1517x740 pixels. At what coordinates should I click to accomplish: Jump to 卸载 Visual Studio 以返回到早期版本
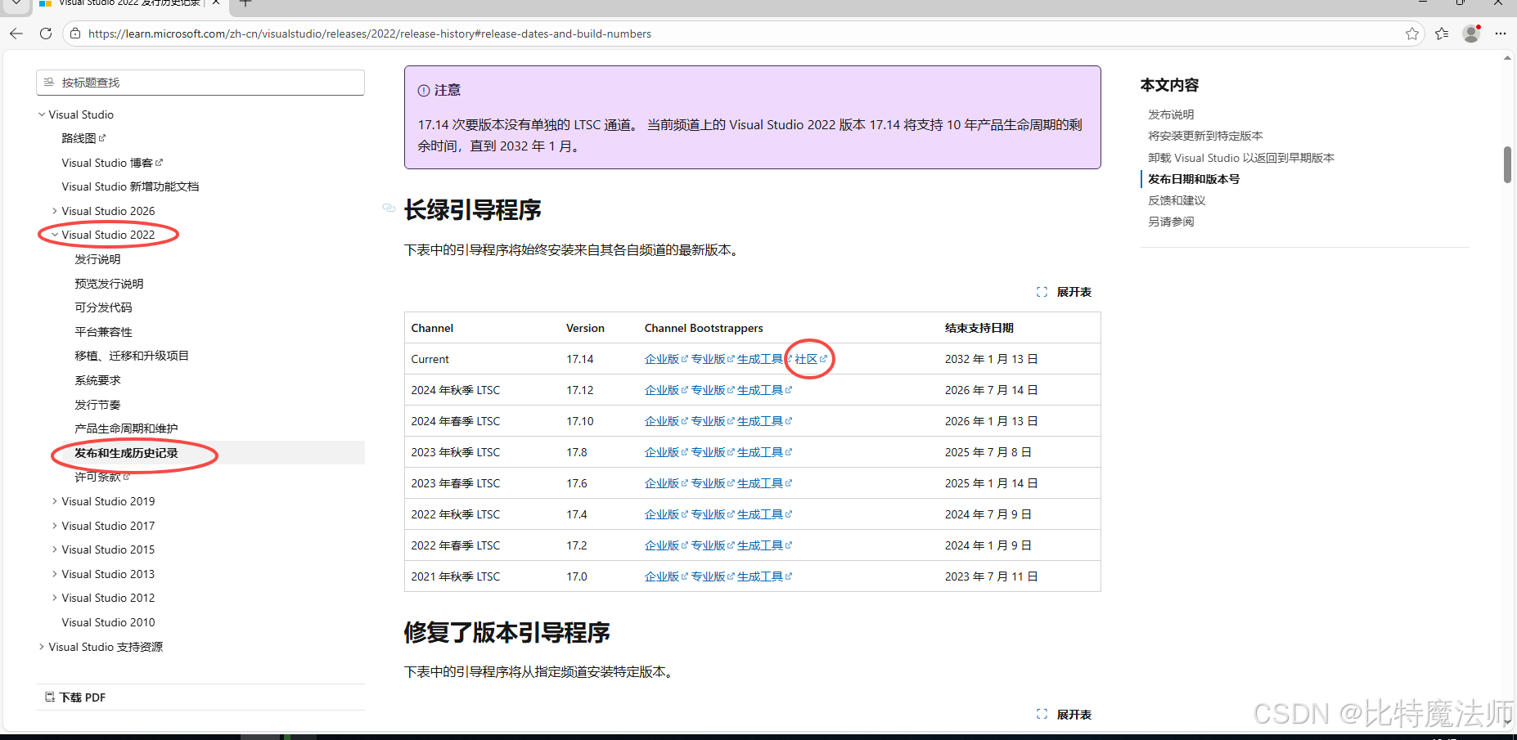(x=1241, y=158)
